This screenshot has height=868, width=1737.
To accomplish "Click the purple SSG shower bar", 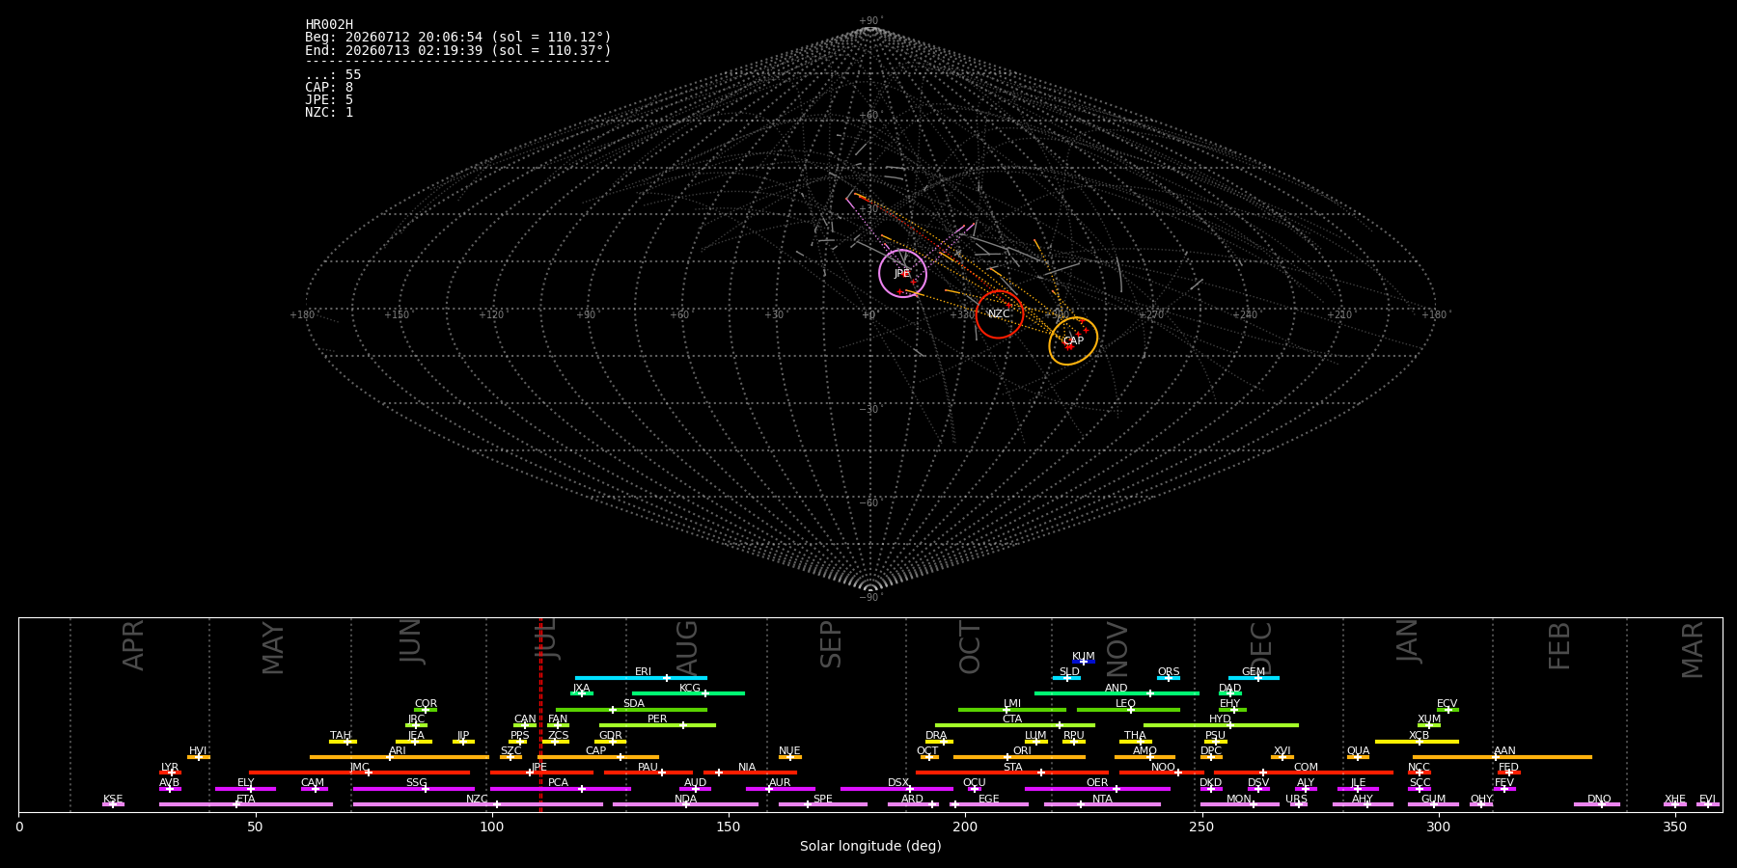I will point(413,789).
